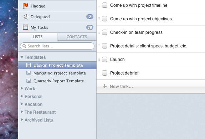Switch to the CONTACTS tab
The width and height of the screenshot is (205, 139).
(77, 37)
